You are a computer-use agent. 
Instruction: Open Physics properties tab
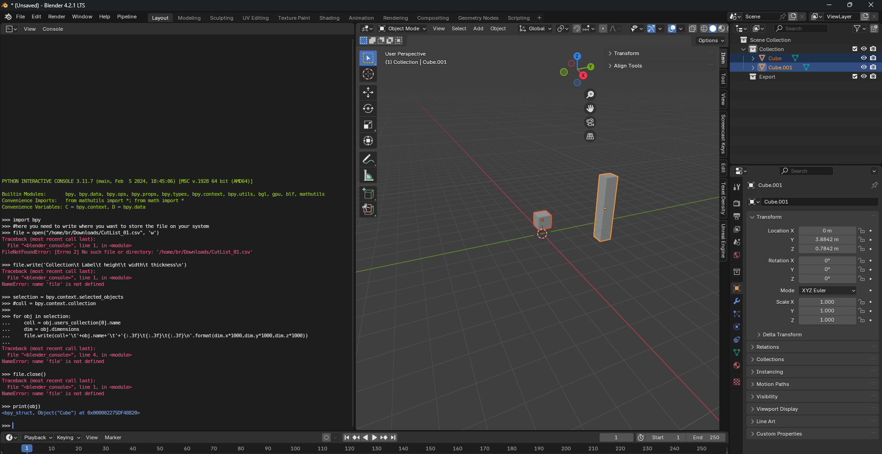(x=737, y=327)
